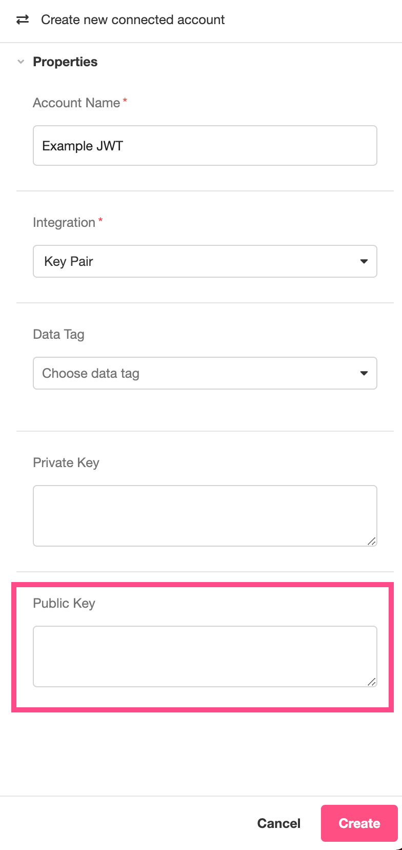
Task: Collapse the Properties section chevron
Action: click(x=21, y=62)
